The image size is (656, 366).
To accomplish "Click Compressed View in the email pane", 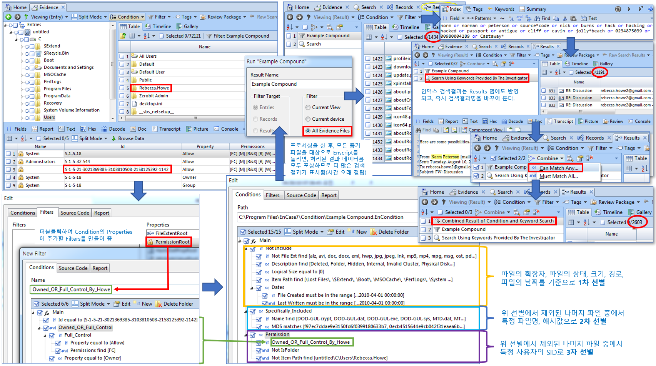I will tap(482, 130).
